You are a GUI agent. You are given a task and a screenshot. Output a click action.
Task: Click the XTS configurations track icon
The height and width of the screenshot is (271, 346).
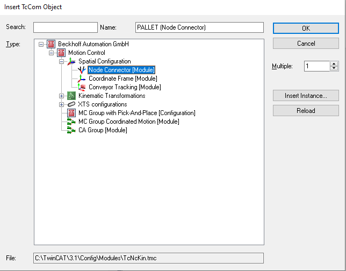click(71, 104)
